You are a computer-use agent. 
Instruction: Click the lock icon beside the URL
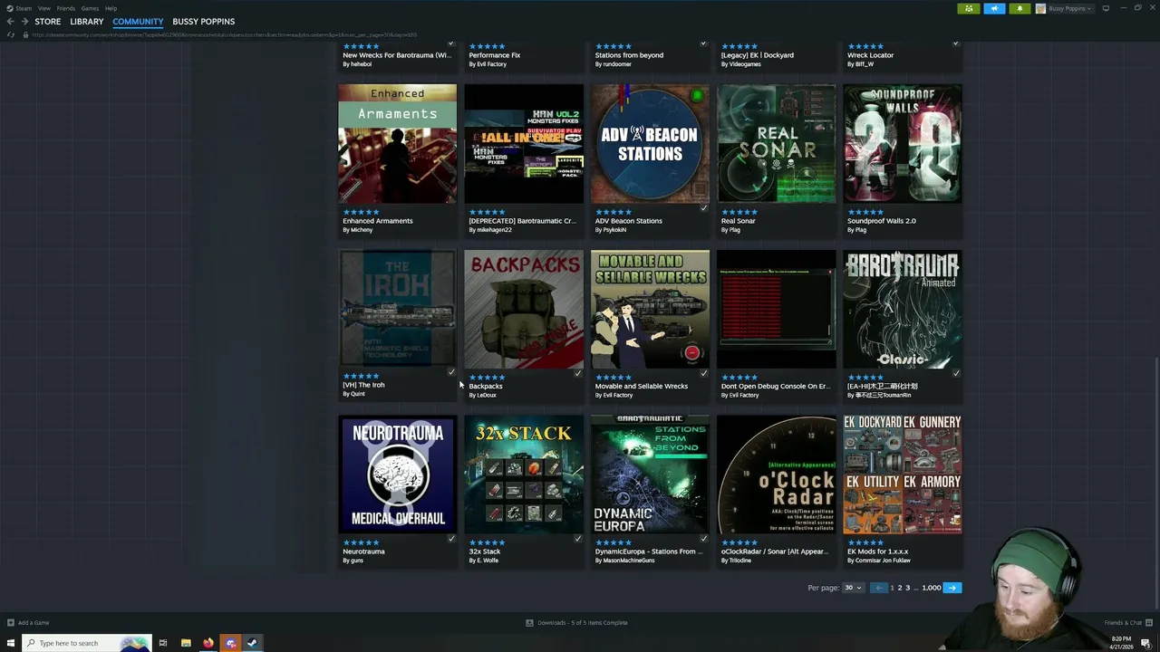click(x=25, y=34)
